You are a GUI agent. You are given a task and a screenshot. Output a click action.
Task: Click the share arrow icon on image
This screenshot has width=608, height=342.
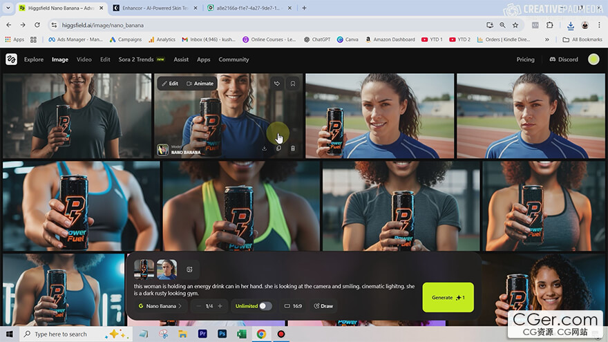coord(277,84)
